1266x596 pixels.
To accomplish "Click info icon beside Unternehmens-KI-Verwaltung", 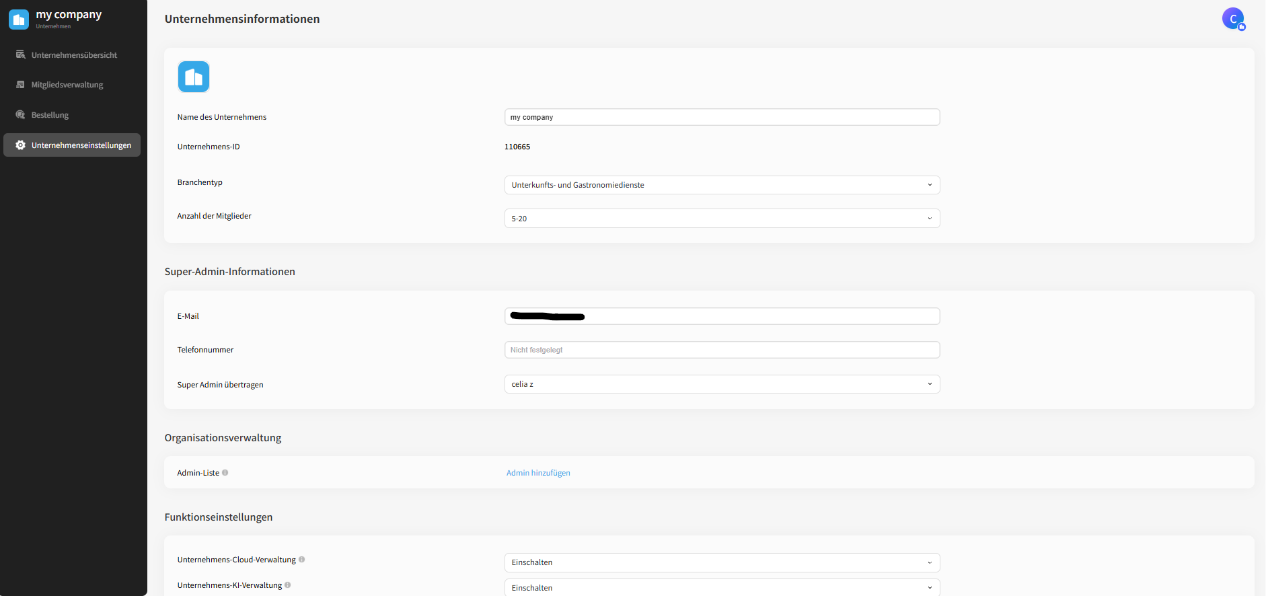I will click(x=288, y=585).
